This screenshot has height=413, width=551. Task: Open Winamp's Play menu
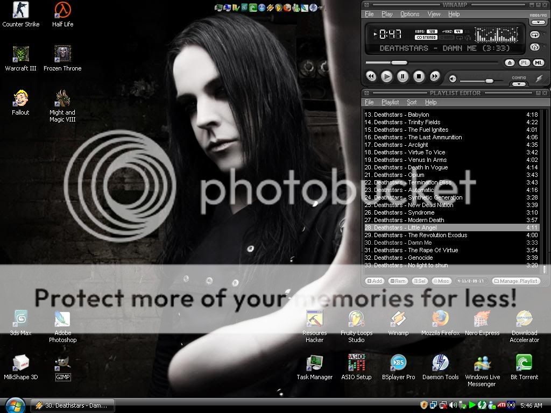387,14
